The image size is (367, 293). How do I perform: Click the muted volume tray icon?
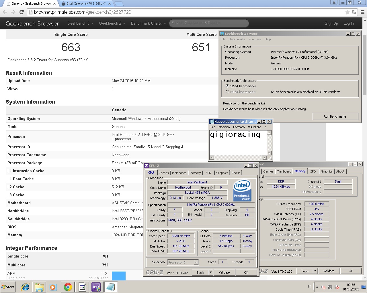323,287
